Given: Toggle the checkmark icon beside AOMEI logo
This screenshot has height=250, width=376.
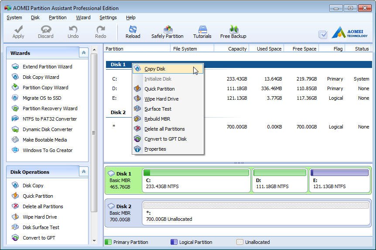Looking at the screenshot, I should (x=323, y=34).
